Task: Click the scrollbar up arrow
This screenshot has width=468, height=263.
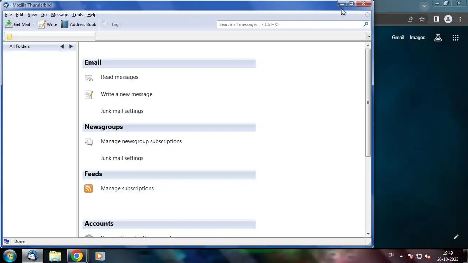Action: tap(368, 45)
